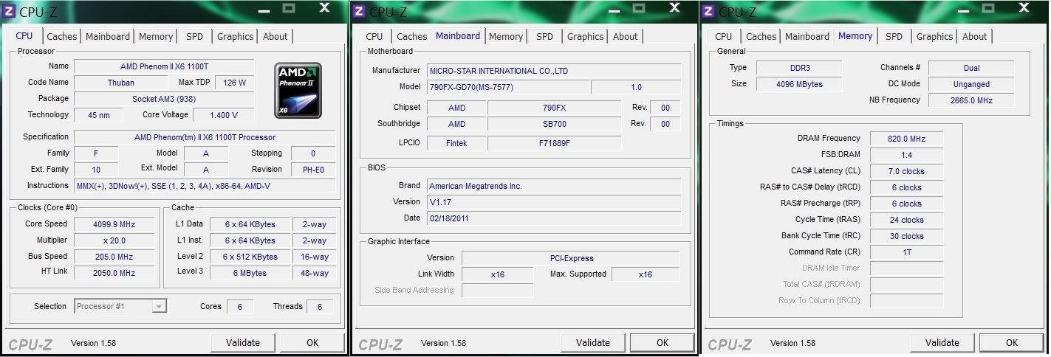
Task: Click the BIOS date 02/18/2011 field
Action: (554, 218)
